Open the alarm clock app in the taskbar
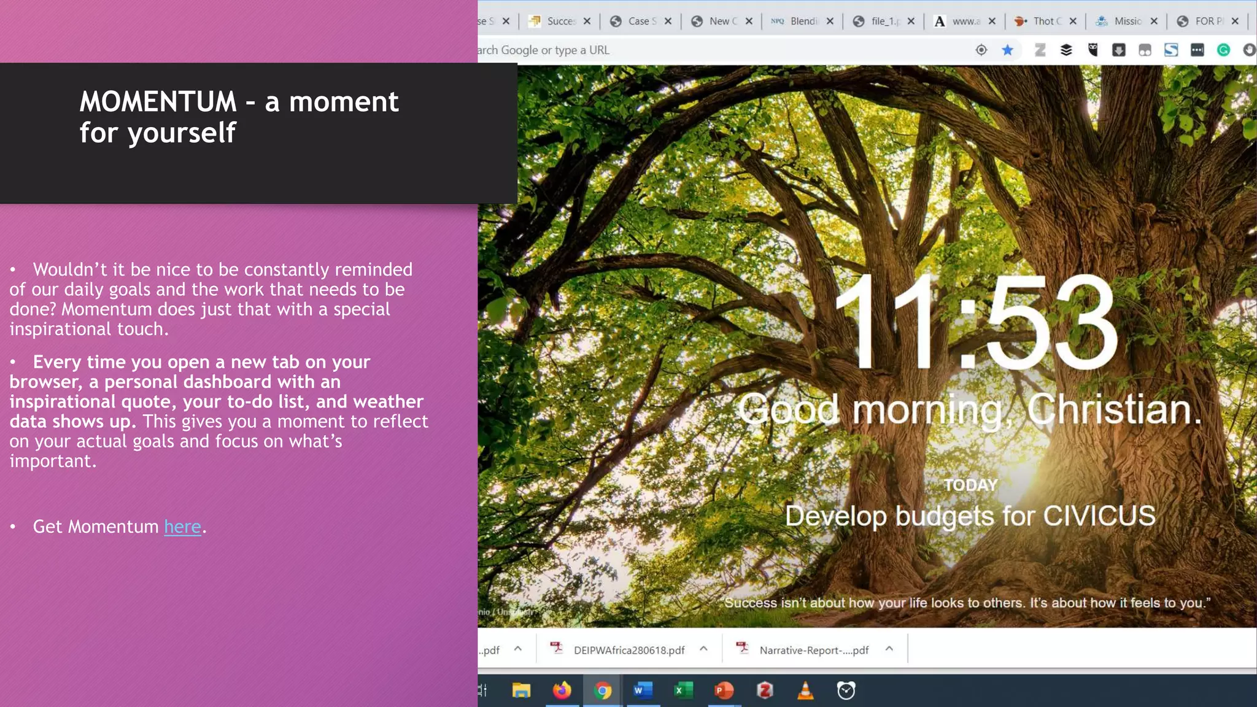 tap(846, 690)
